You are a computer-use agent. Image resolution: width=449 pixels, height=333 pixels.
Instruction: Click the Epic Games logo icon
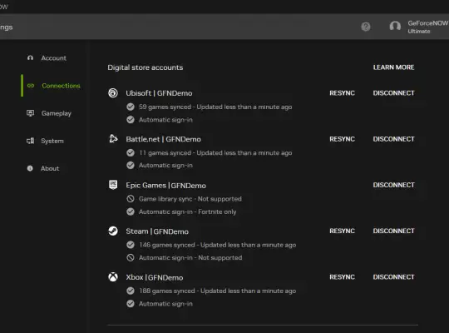[x=113, y=185]
